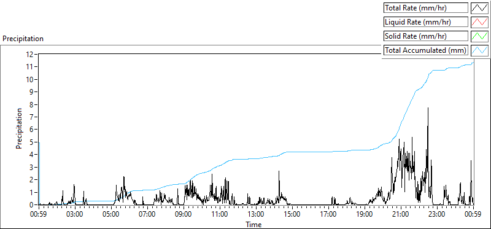491x229 pixels.
Task: Click the Y-axis tick label 3
Action: [x=32, y=167]
